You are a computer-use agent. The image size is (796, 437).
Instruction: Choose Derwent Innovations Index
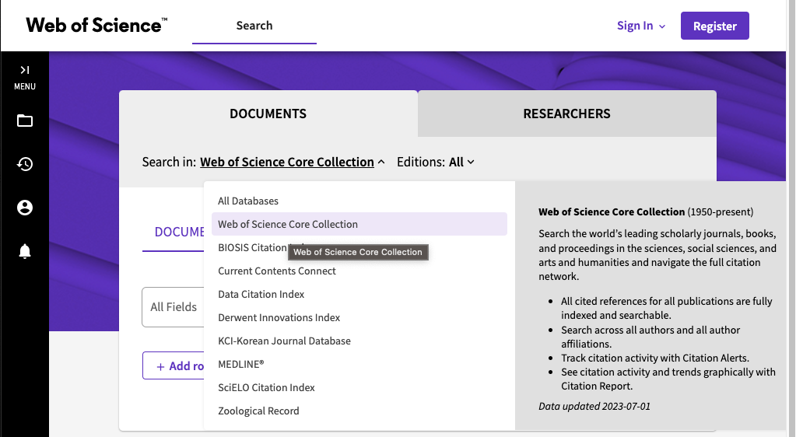point(279,317)
